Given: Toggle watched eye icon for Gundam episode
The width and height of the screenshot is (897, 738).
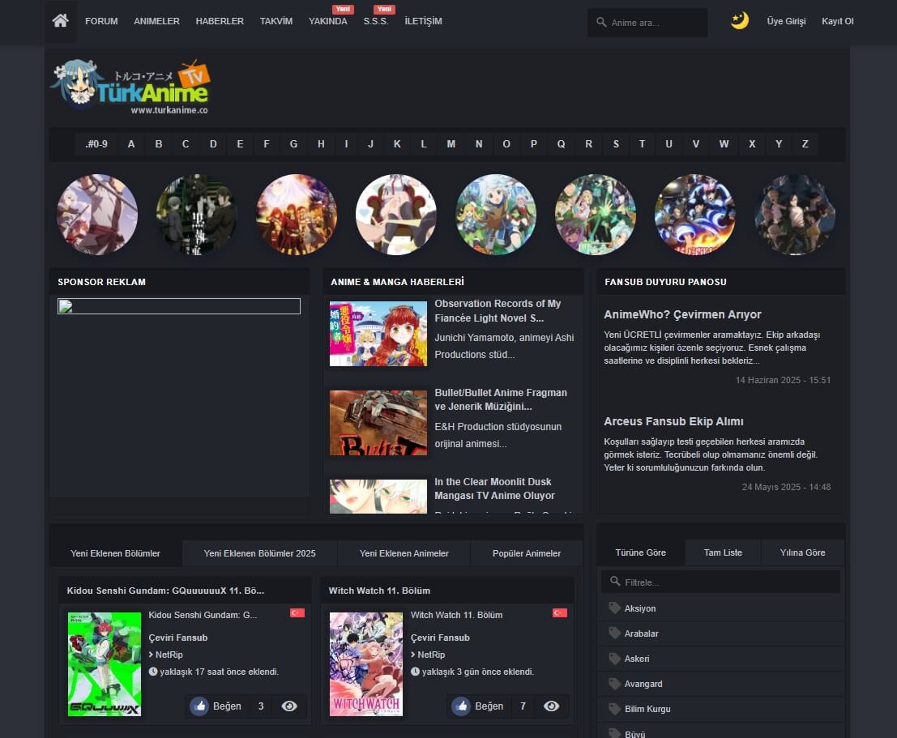Looking at the screenshot, I should 289,706.
